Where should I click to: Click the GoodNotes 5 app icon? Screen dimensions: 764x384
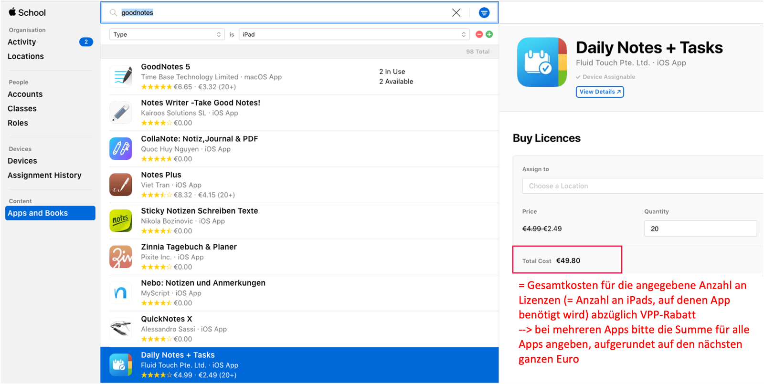pyautogui.click(x=121, y=76)
